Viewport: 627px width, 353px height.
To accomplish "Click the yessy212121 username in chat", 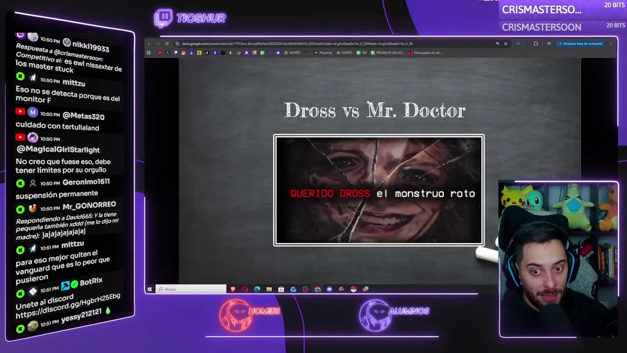I will click(x=81, y=315).
